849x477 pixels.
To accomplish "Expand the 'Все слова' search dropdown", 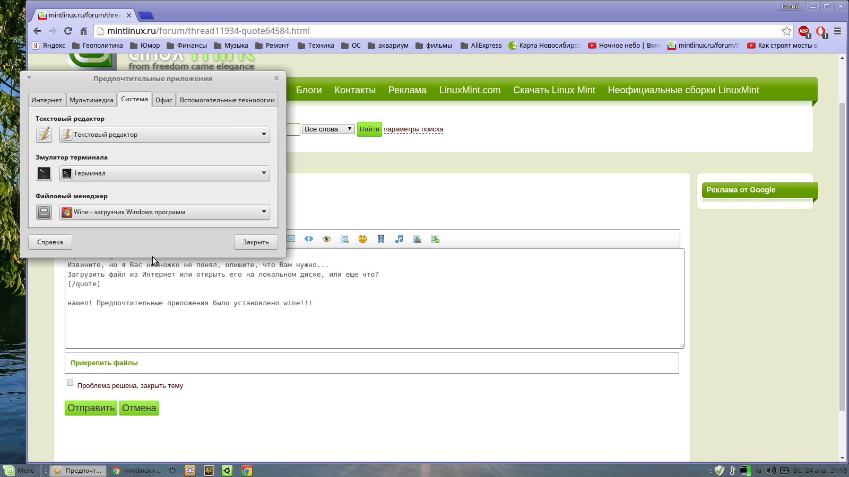I will coord(328,129).
